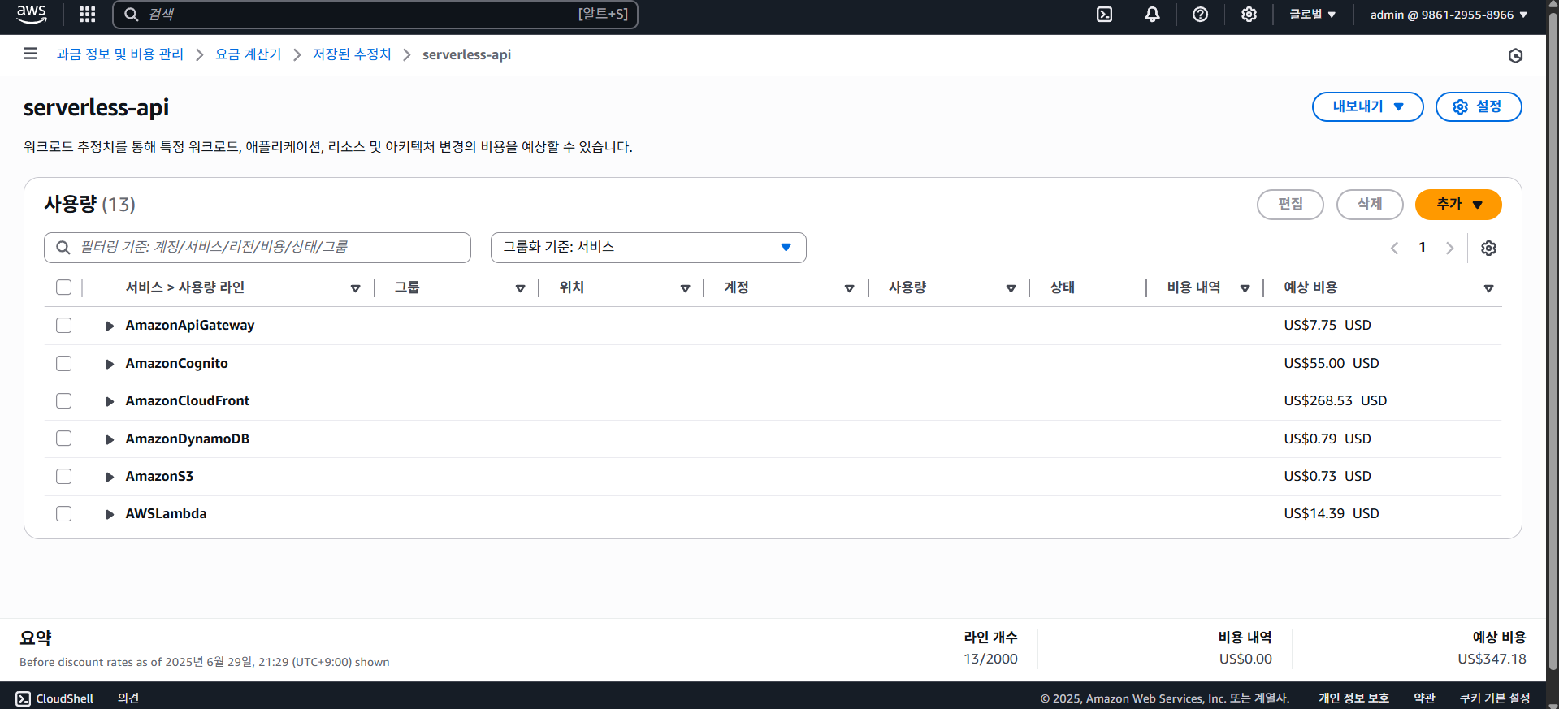Viewport: 1559px width, 709px height.
Task: Expand the AWSLambda row
Action: tap(109, 514)
